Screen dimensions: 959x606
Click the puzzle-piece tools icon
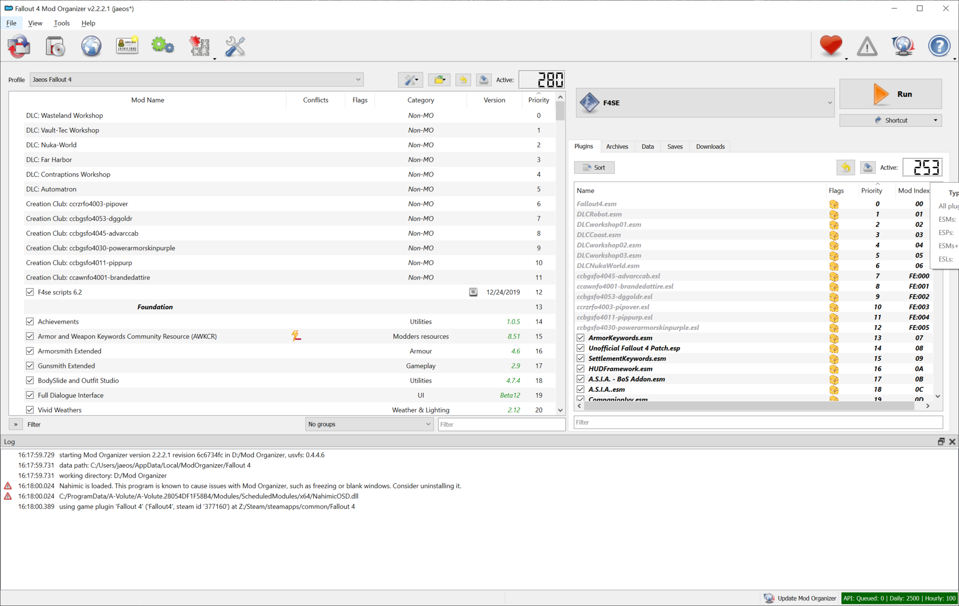point(199,46)
